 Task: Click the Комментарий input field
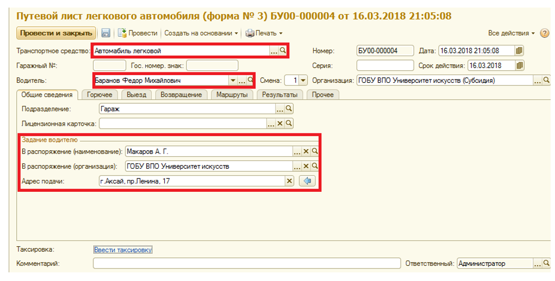(x=247, y=263)
